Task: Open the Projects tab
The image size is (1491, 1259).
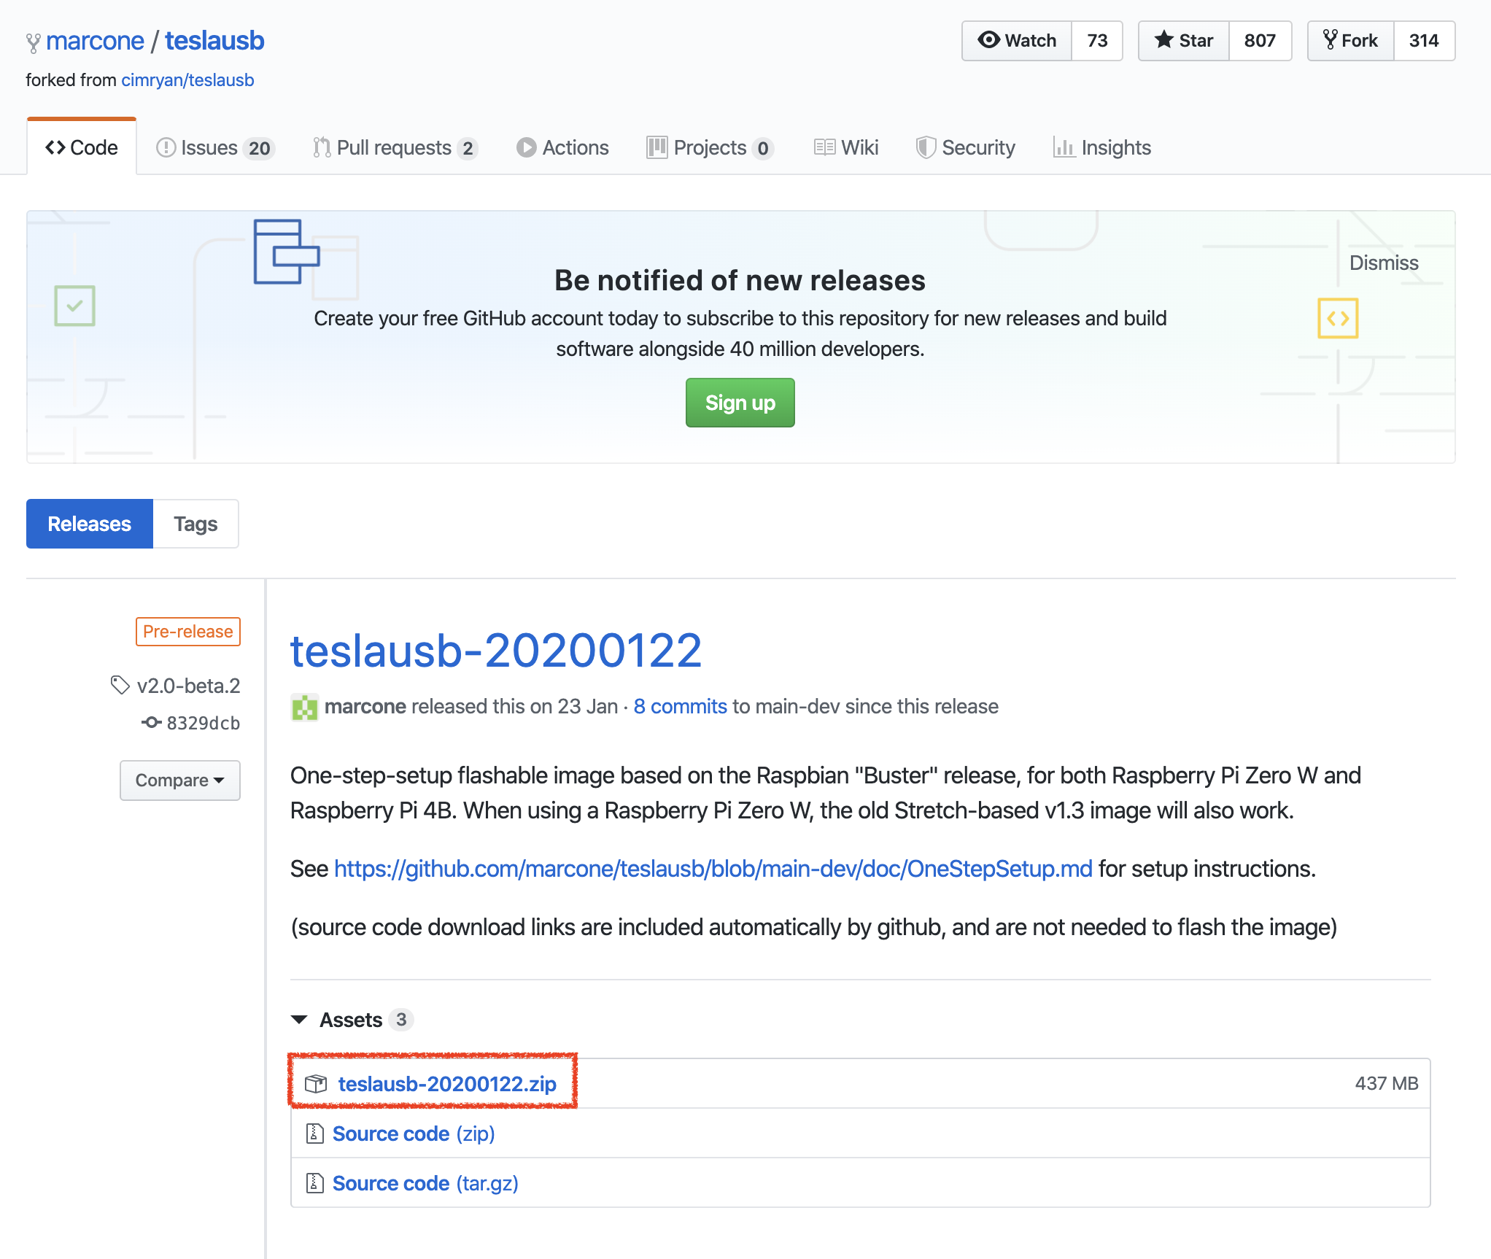Action: pos(710,148)
